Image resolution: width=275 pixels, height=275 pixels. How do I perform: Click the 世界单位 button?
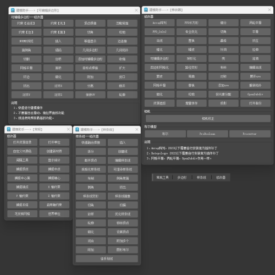[54, 214]
